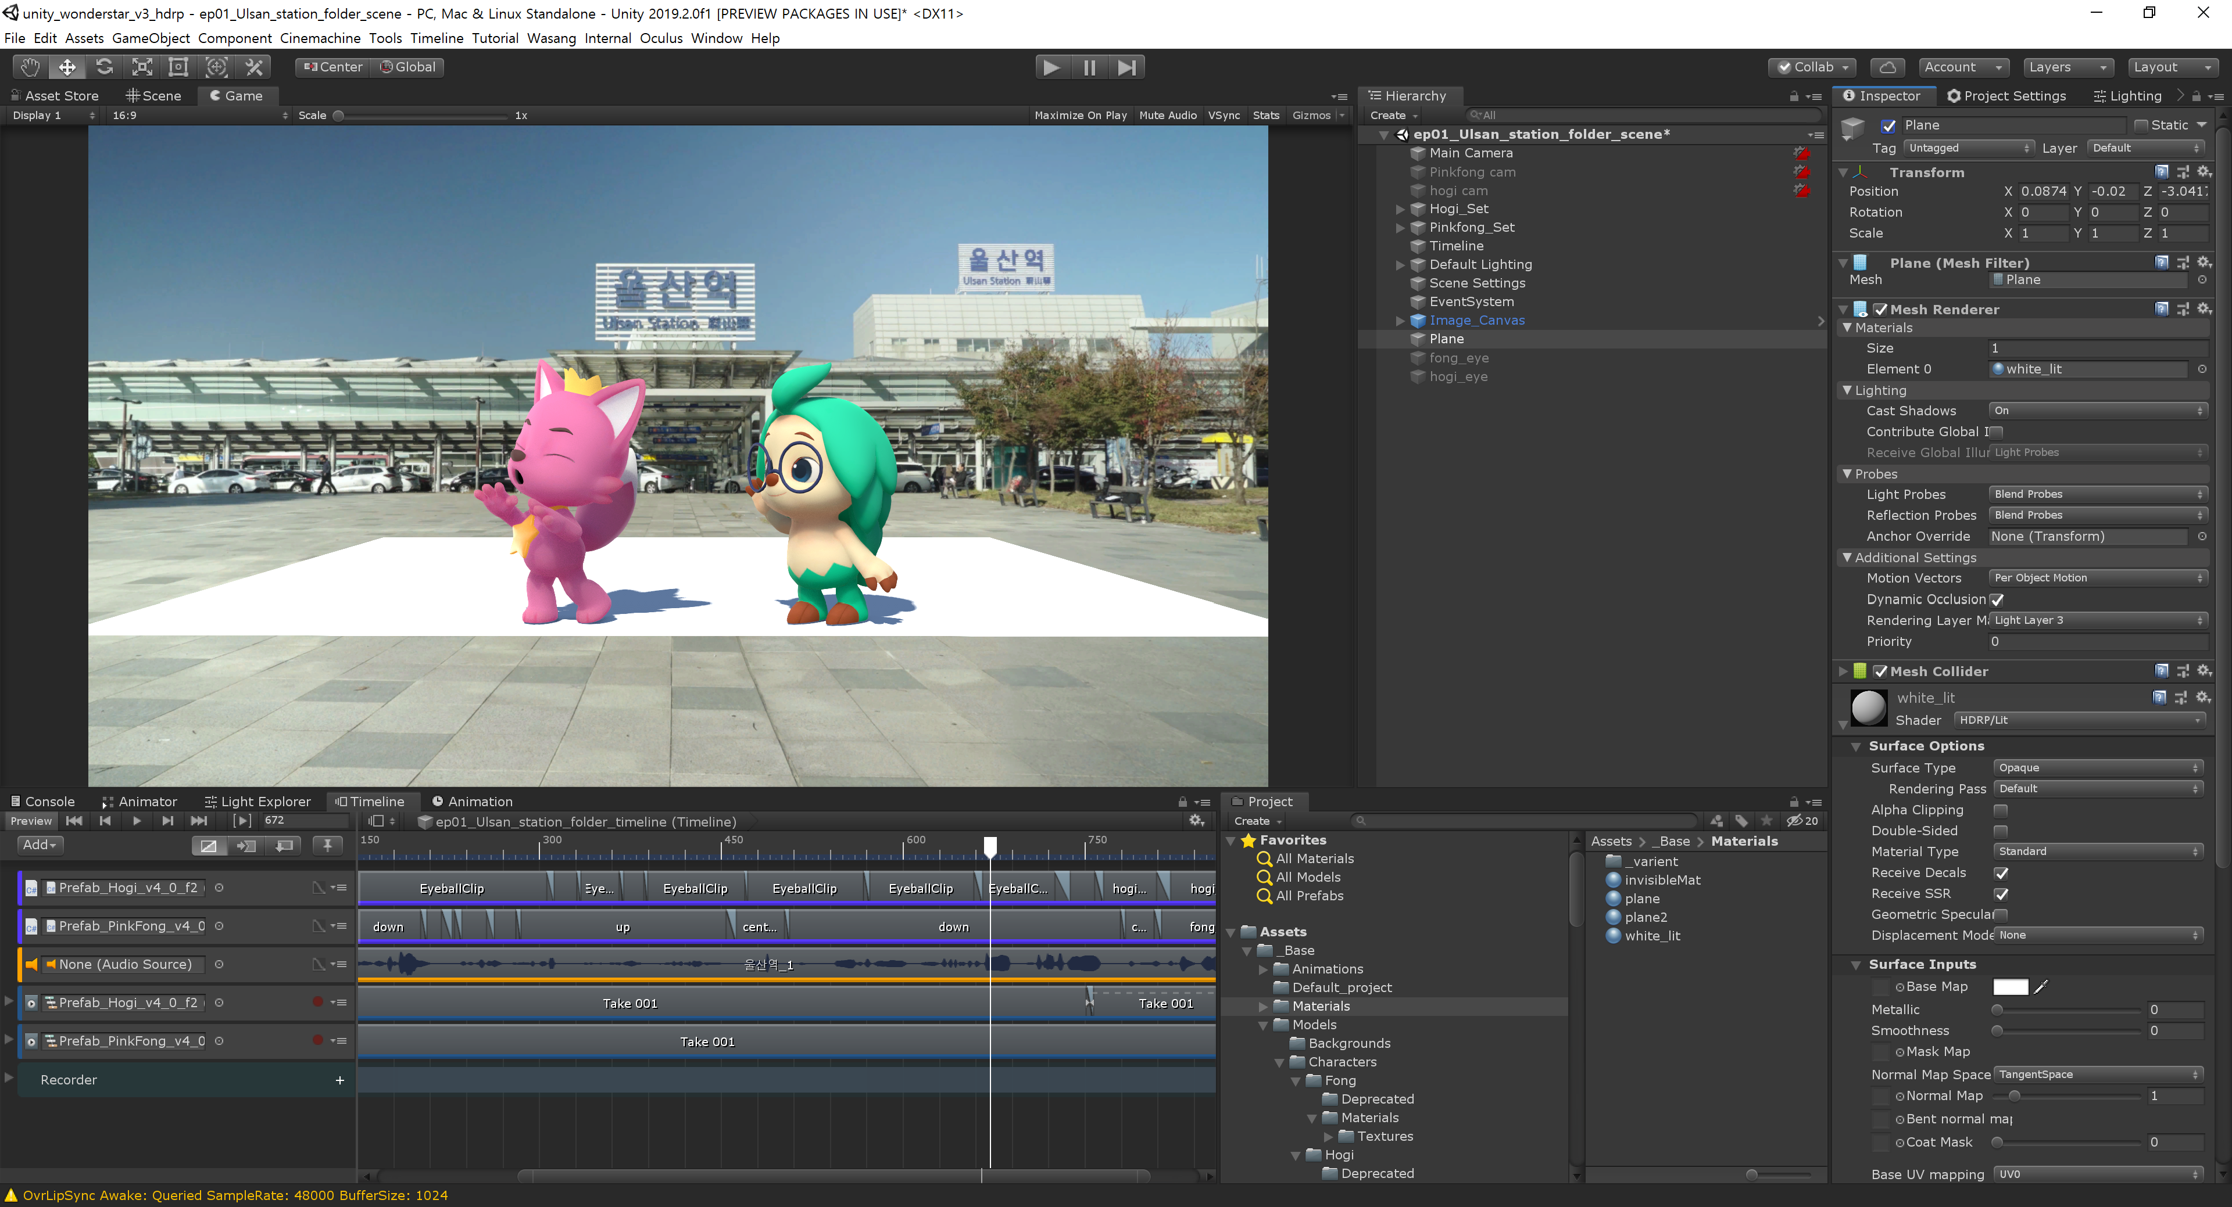This screenshot has width=2232, height=1207.
Task: Go to timeline start button
Action: [x=74, y=821]
